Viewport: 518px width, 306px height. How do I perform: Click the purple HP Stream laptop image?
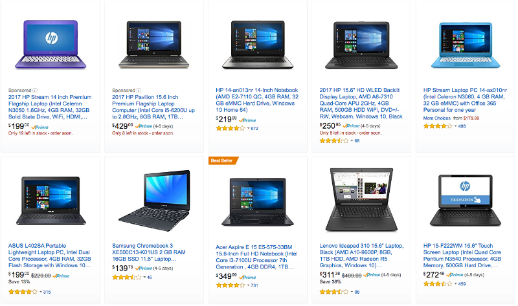point(51,45)
